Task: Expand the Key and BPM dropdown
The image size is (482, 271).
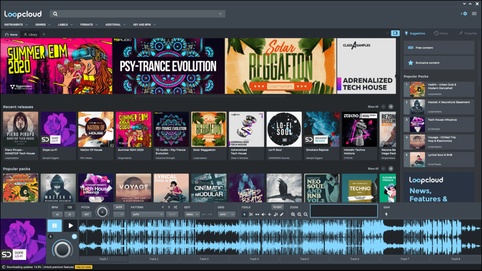Action: [145, 25]
